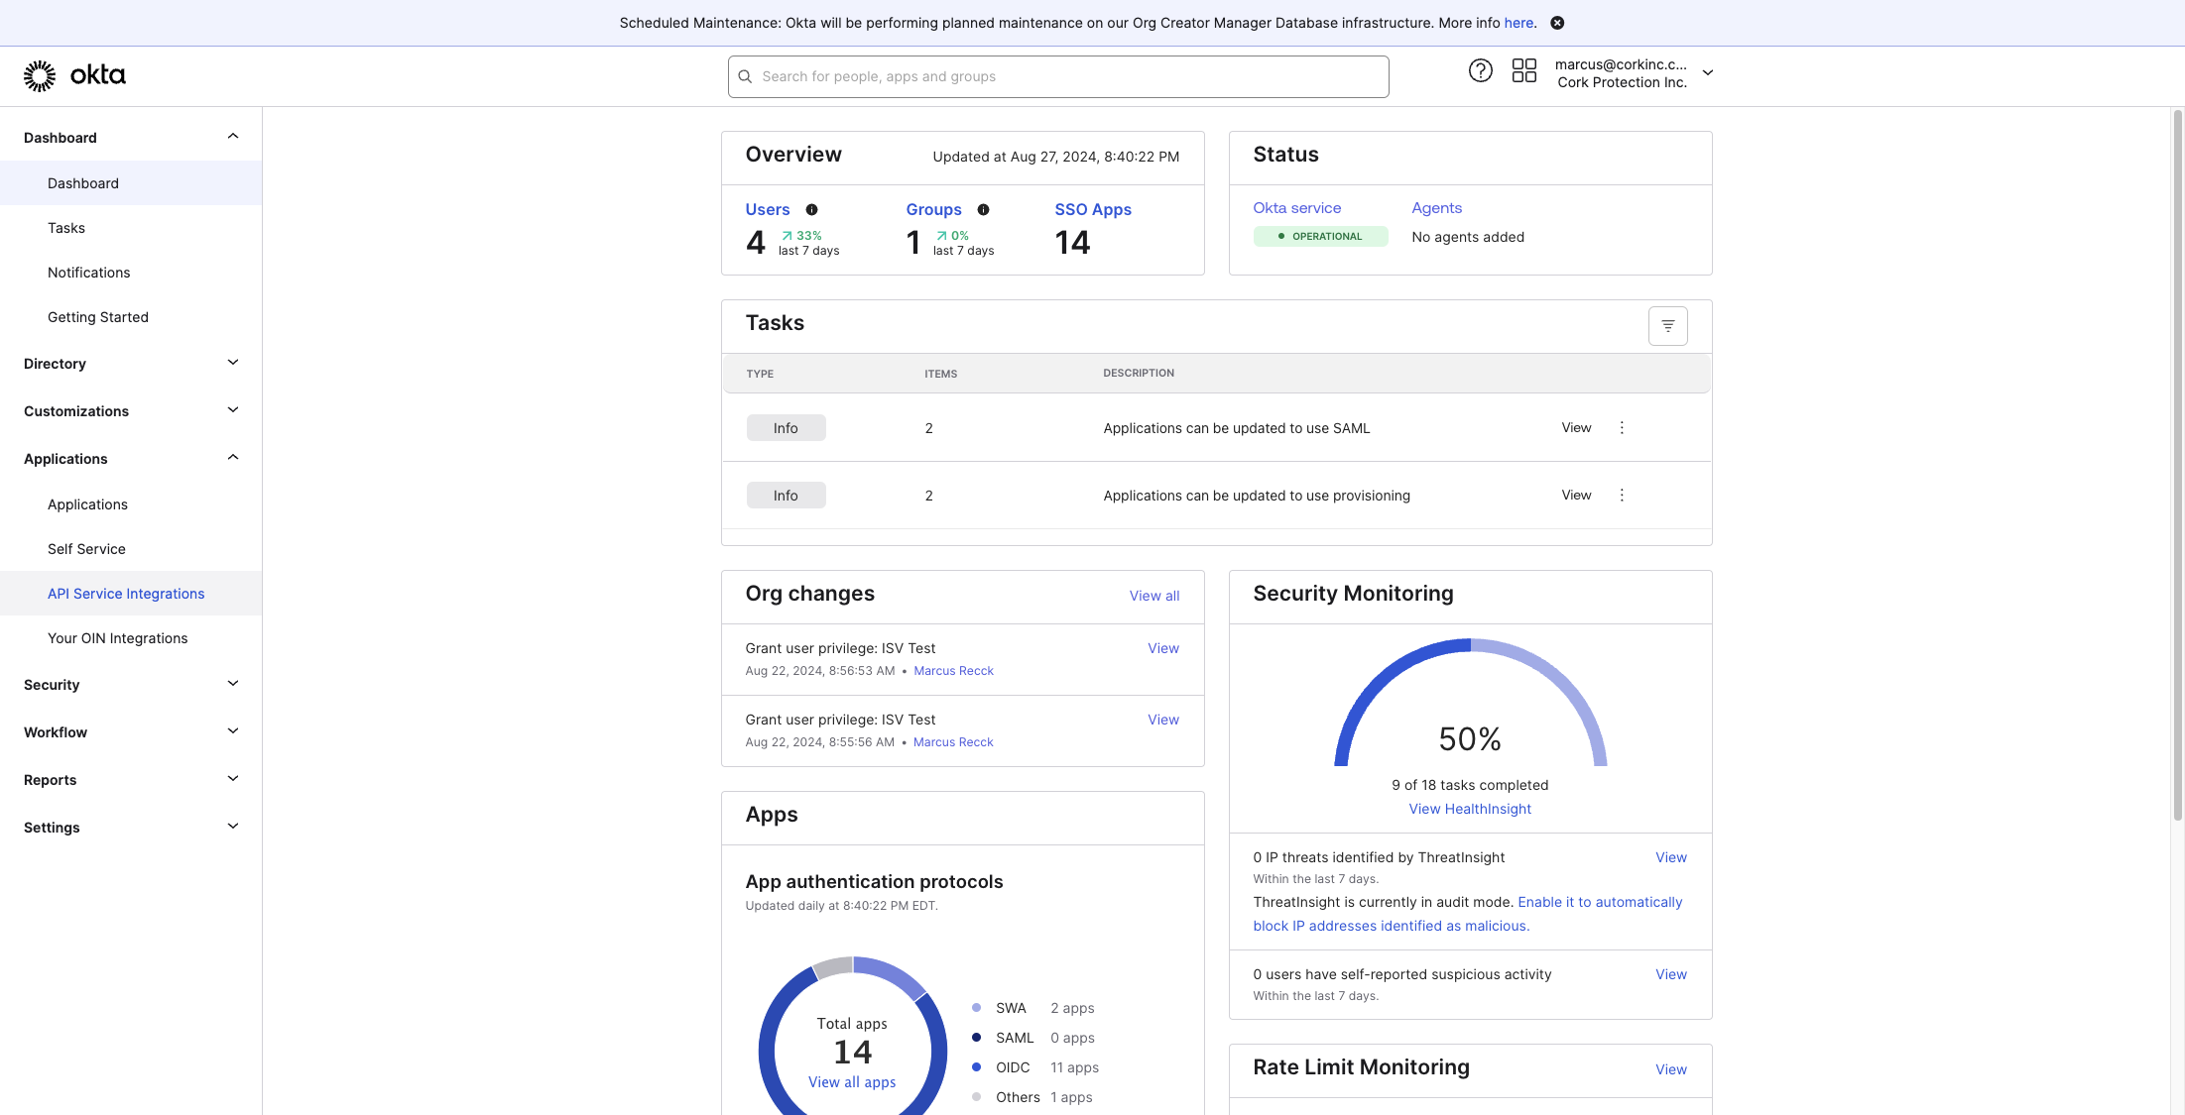Open the Okta service status link

point(1296,207)
